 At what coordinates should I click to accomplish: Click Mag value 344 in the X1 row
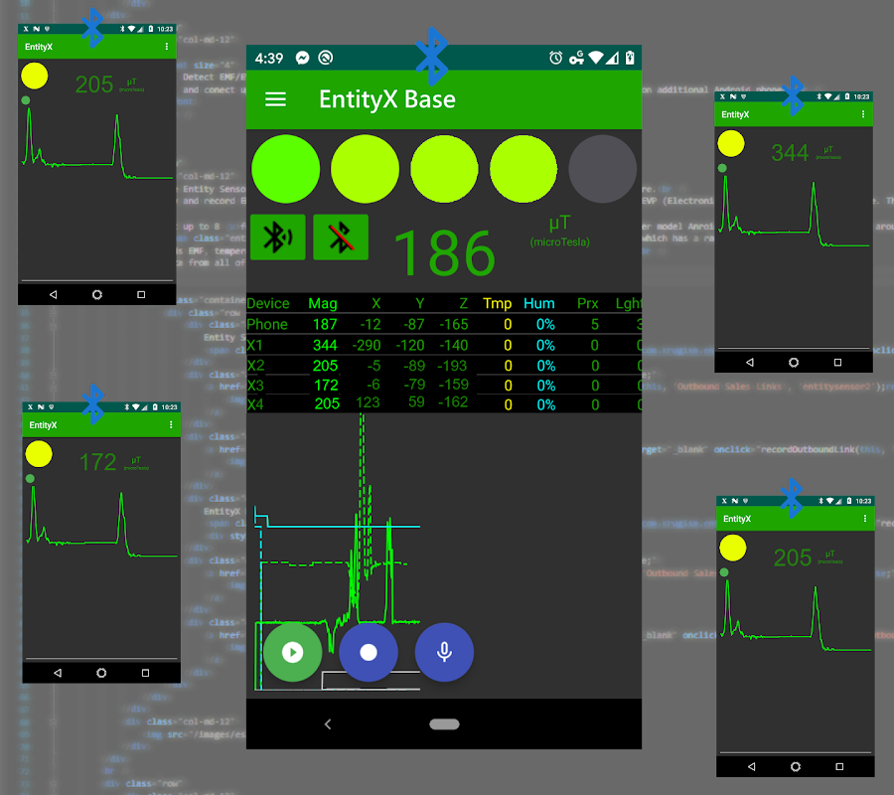325,345
